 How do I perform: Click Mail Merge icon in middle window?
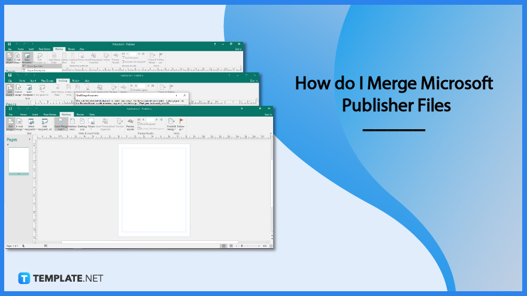click(10, 91)
